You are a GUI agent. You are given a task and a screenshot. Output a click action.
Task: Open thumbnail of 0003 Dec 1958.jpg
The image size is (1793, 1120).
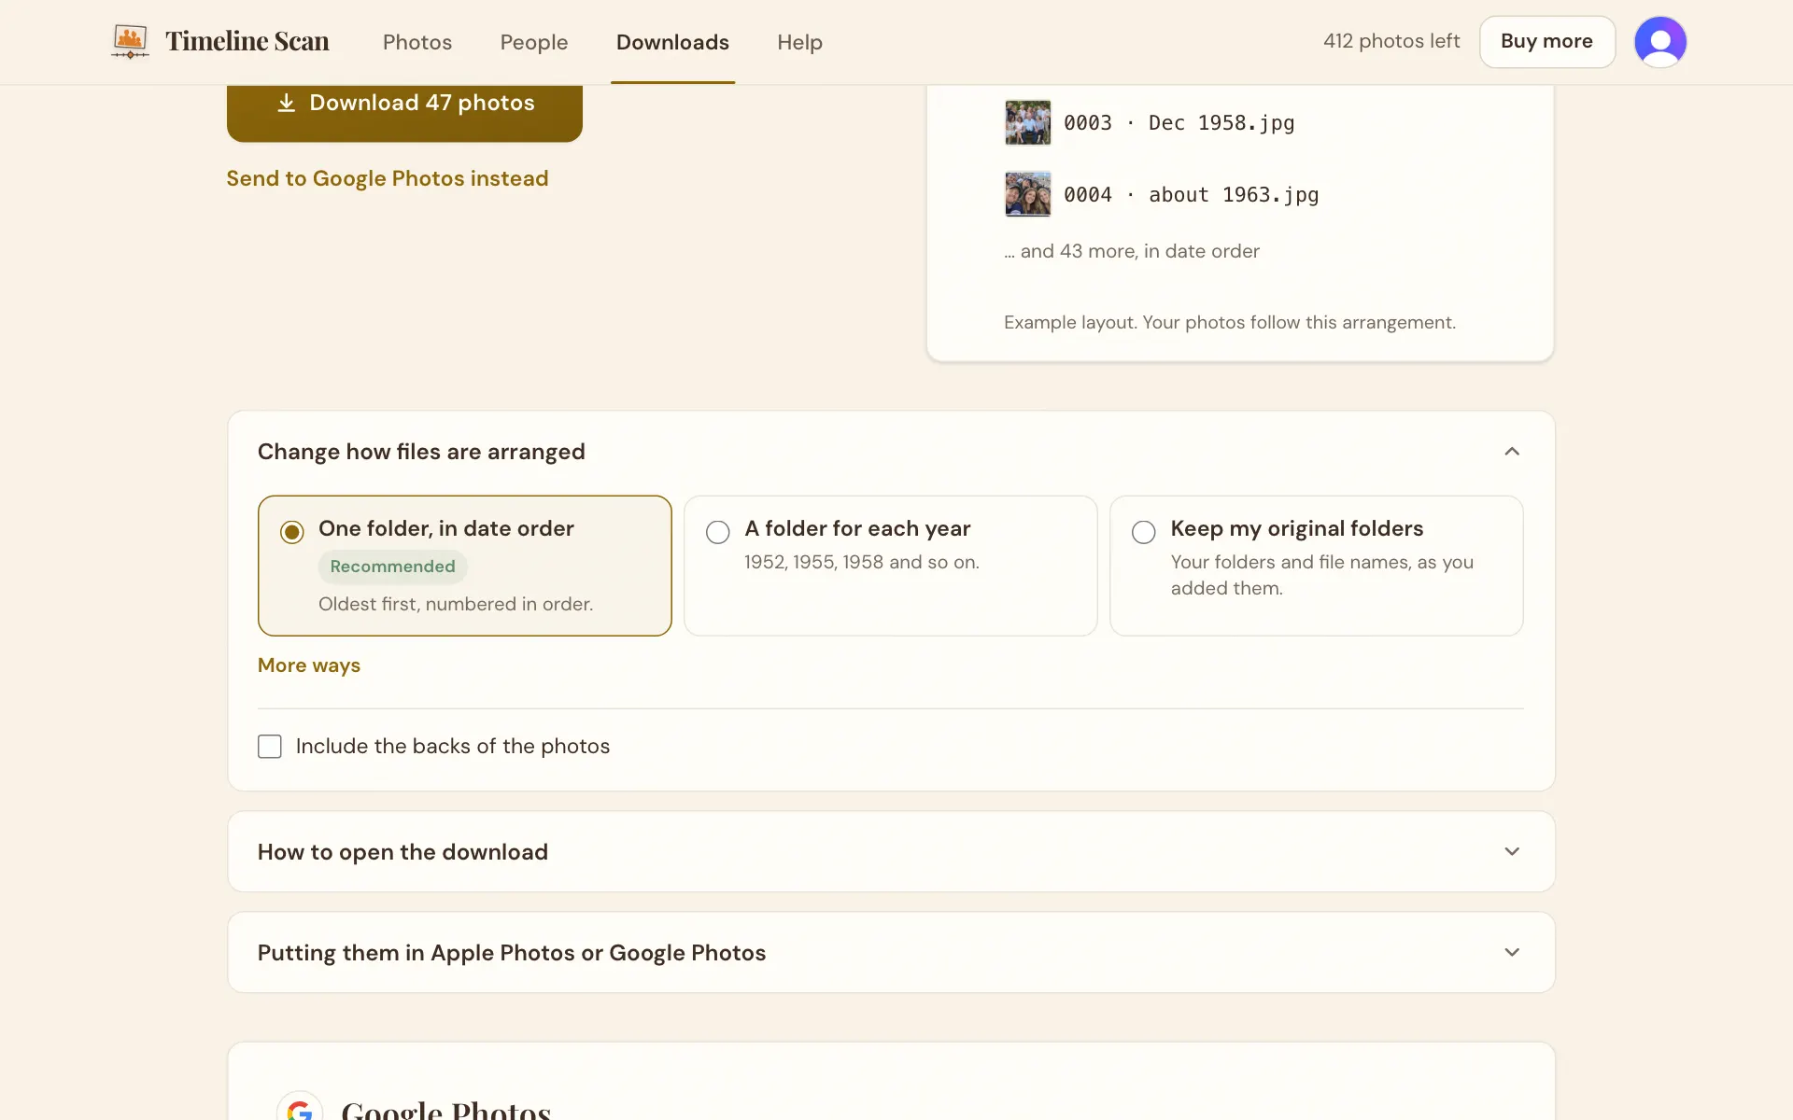coord(1027,122)
